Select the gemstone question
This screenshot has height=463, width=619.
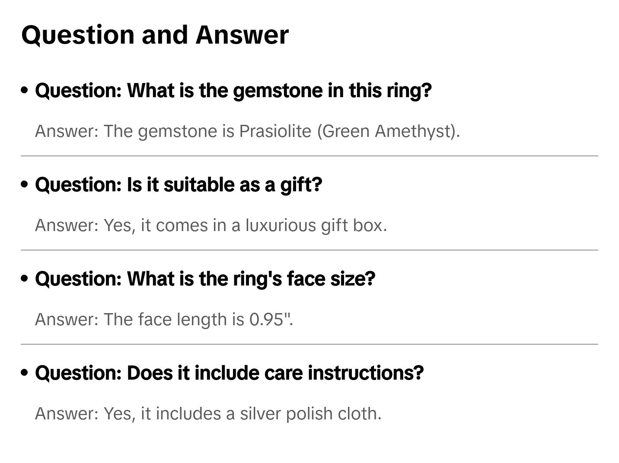coord(233,91)
